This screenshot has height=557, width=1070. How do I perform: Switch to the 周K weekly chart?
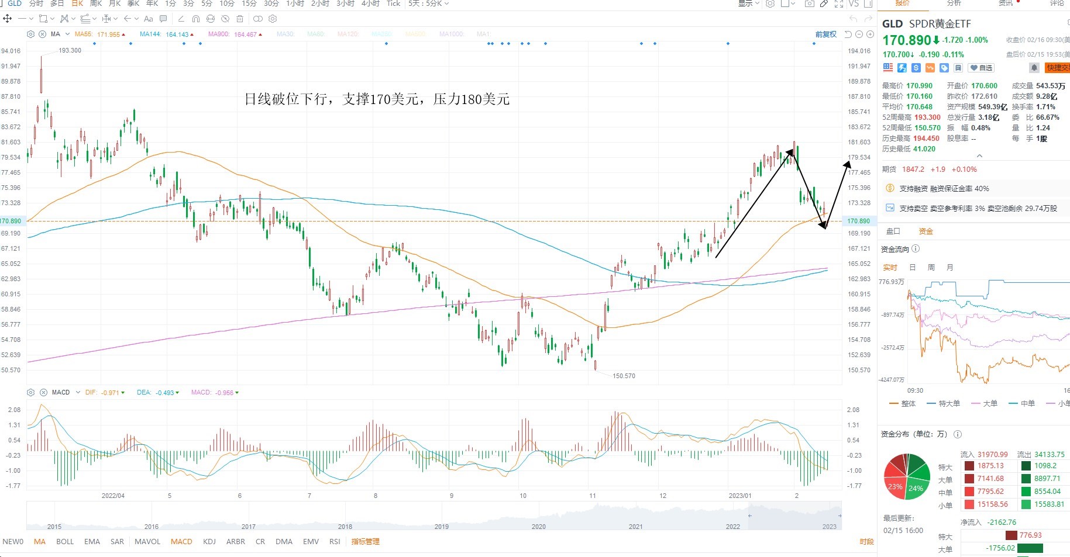point(96,4)
